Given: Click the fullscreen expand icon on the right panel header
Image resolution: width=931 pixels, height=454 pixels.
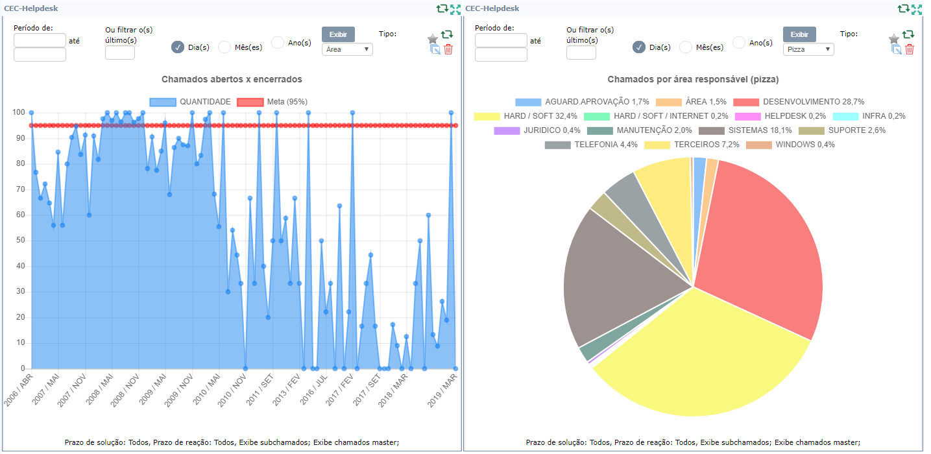Looking at the screenshot, I should click(917, 8).
